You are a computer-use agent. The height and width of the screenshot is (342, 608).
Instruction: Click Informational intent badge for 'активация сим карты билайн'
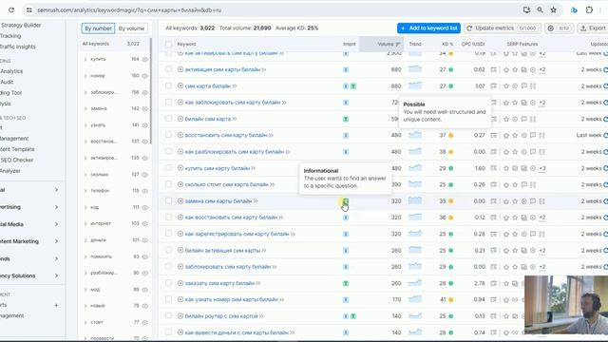pos(346,69)
